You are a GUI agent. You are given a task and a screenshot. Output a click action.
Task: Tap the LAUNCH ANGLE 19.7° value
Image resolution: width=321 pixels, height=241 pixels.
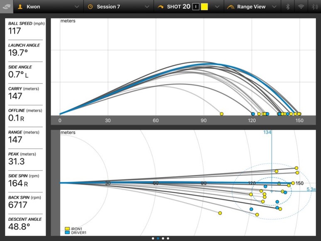(18, 53)
